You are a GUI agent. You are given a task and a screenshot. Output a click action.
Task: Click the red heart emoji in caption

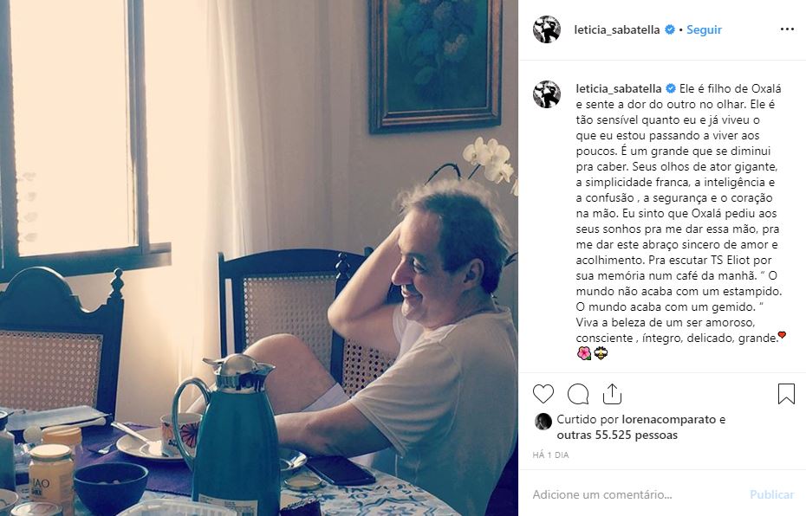pyautogui.click(x=782, y=335)
